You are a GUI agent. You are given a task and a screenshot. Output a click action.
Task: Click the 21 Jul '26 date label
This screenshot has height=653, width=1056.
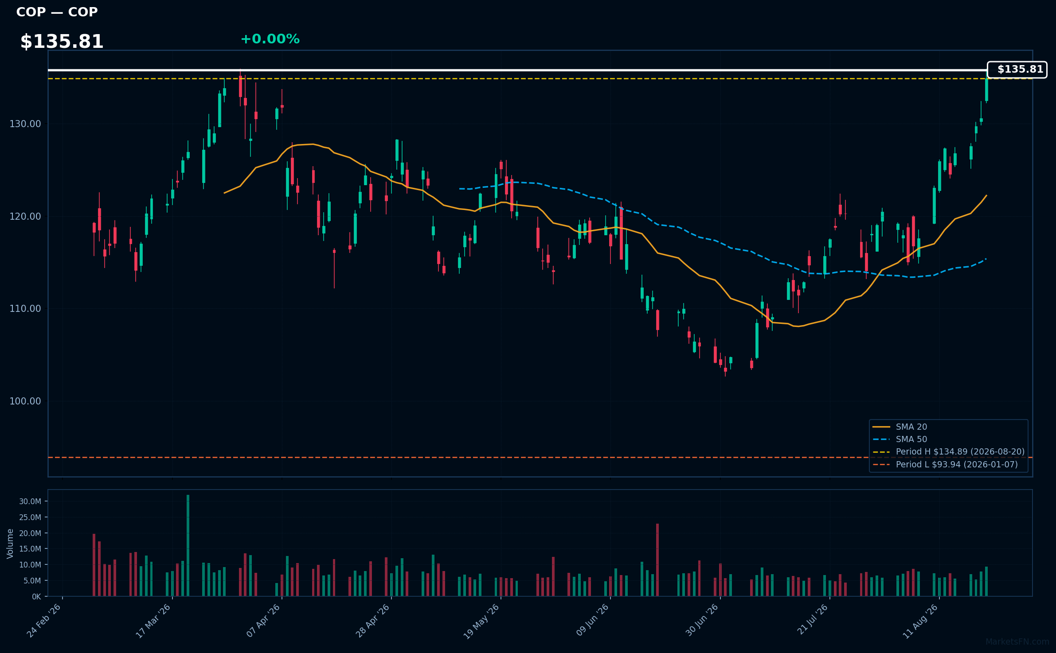pos(813,620)
